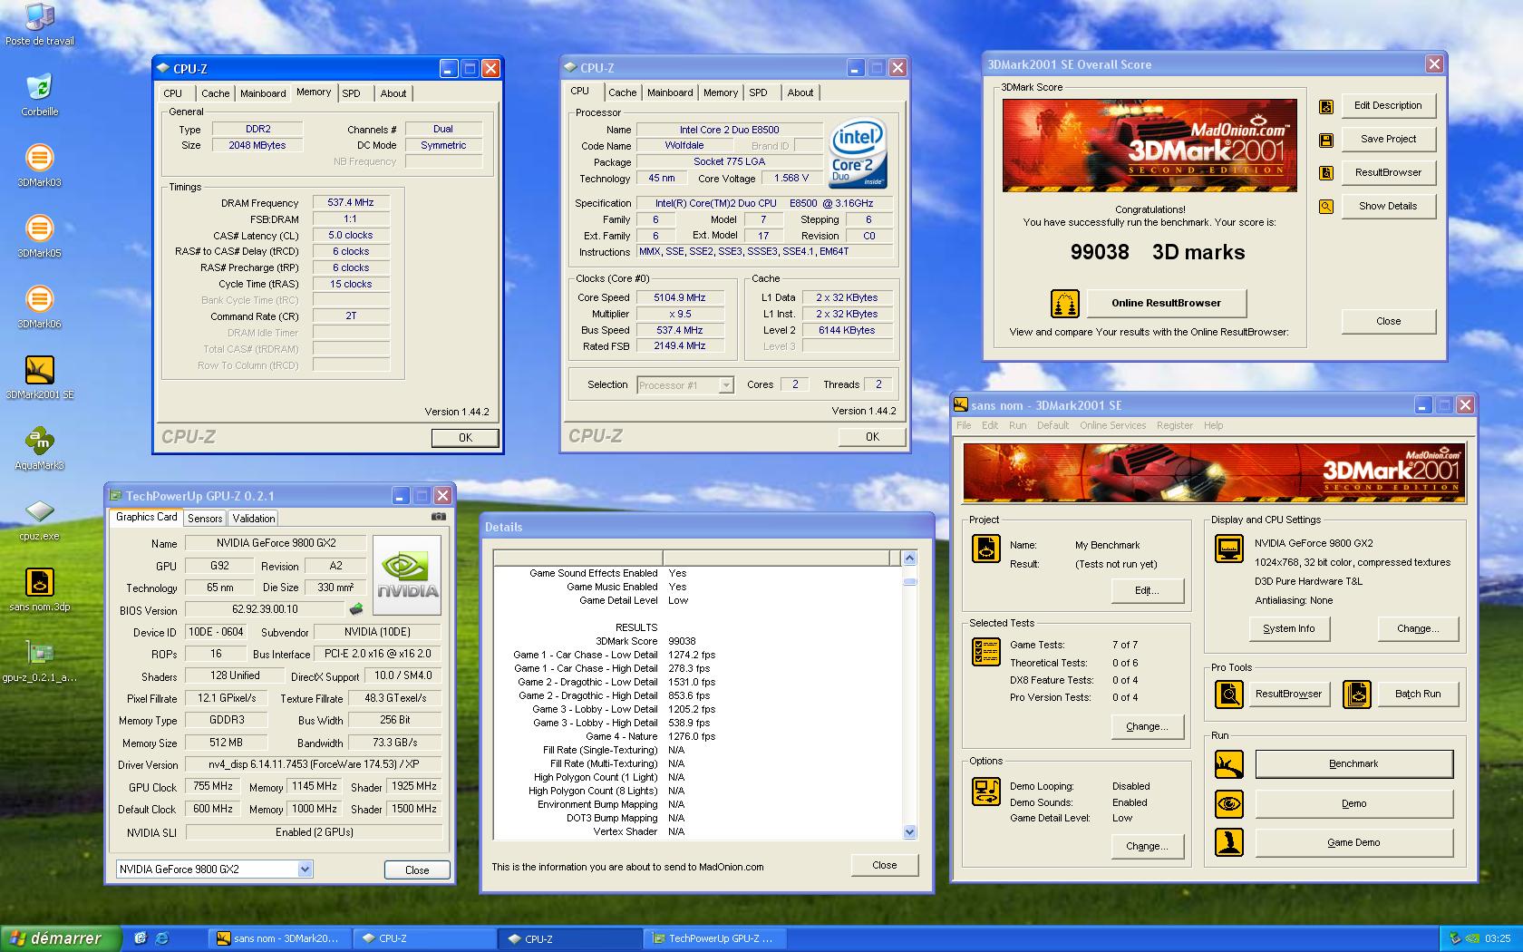
Task: Click the Edit Description icon in 3DMark score window
Action: tap(1326, 107)
